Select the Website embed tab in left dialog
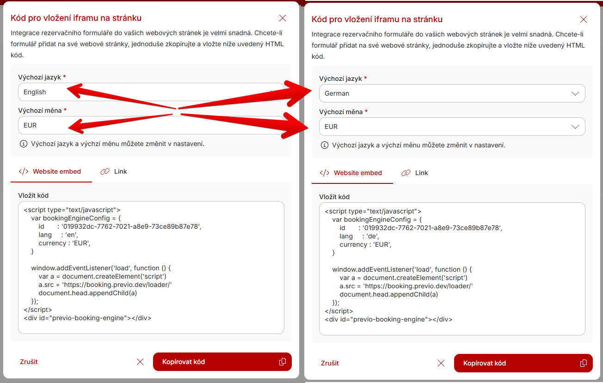 click(x=51, y=171)
